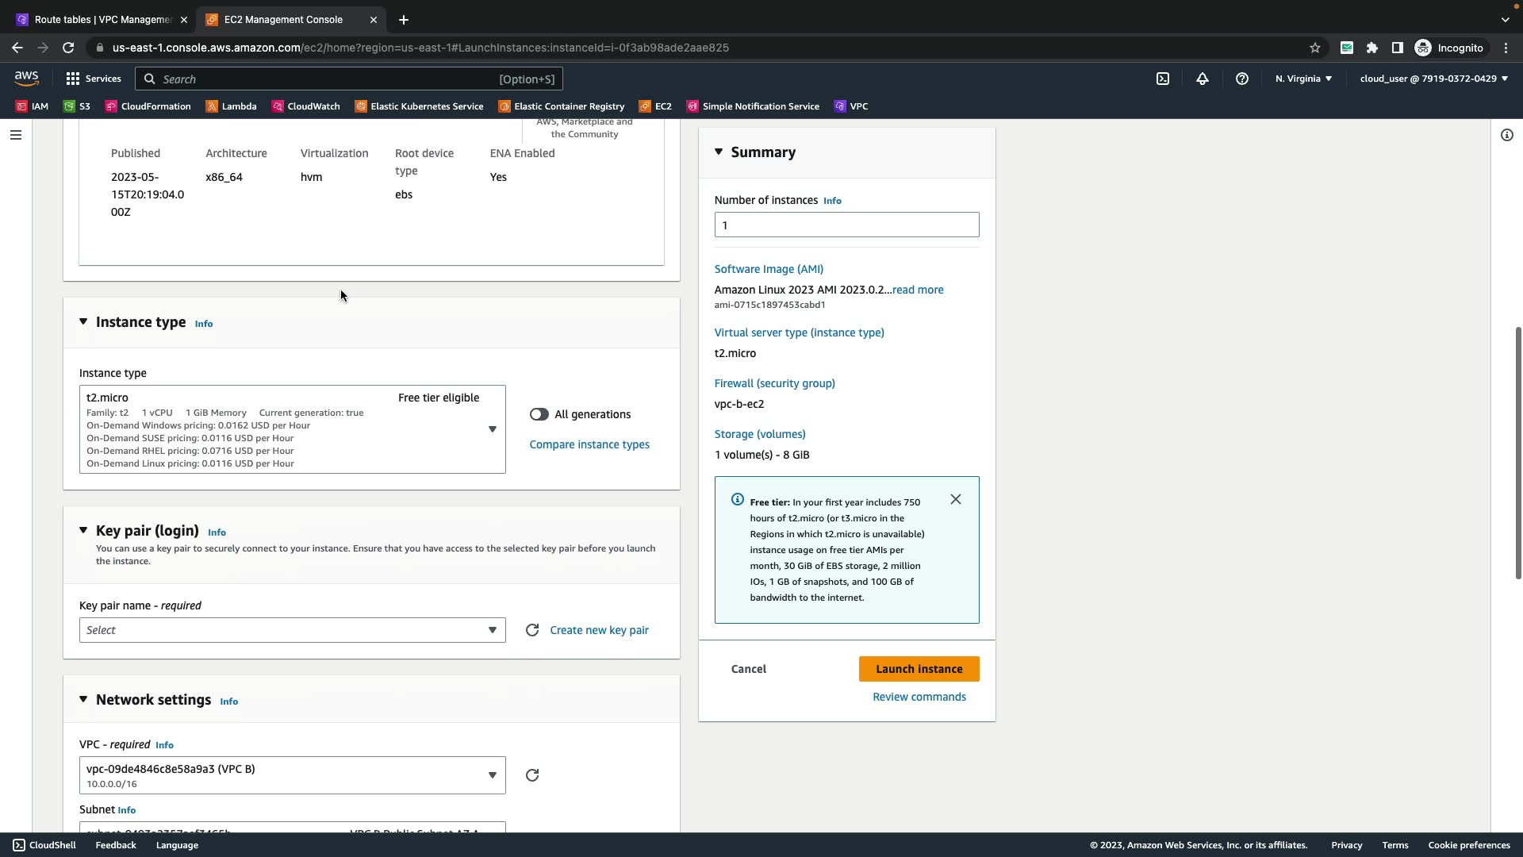The height and width of the screenshot is (857, 1523).
Task: Toggle the All generations switch
Action: pyautogui.click(x=539, y=414)
